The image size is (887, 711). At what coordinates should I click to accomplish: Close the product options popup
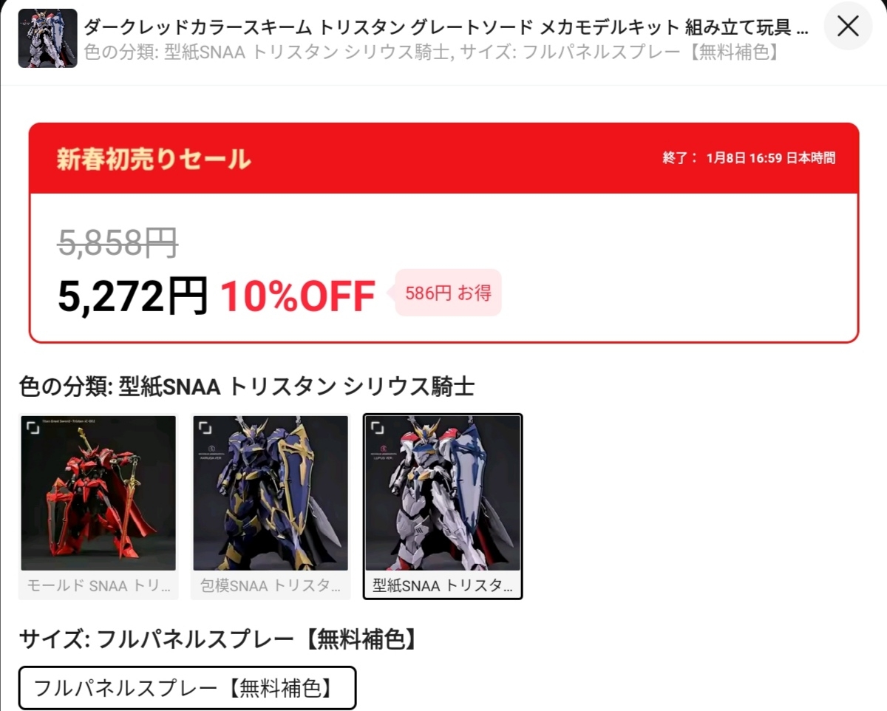(848, 26)
